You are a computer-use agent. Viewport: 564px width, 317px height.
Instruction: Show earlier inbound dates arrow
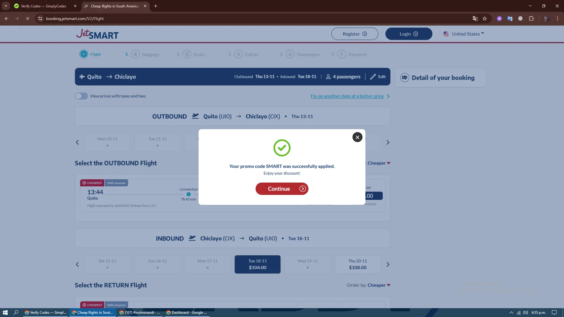point(77,264)
